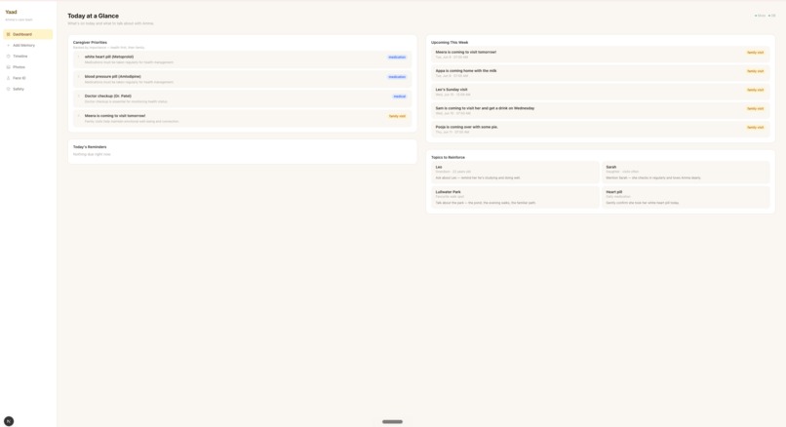
Task: Click the round N avatar badge
Action: pos(9,421)
